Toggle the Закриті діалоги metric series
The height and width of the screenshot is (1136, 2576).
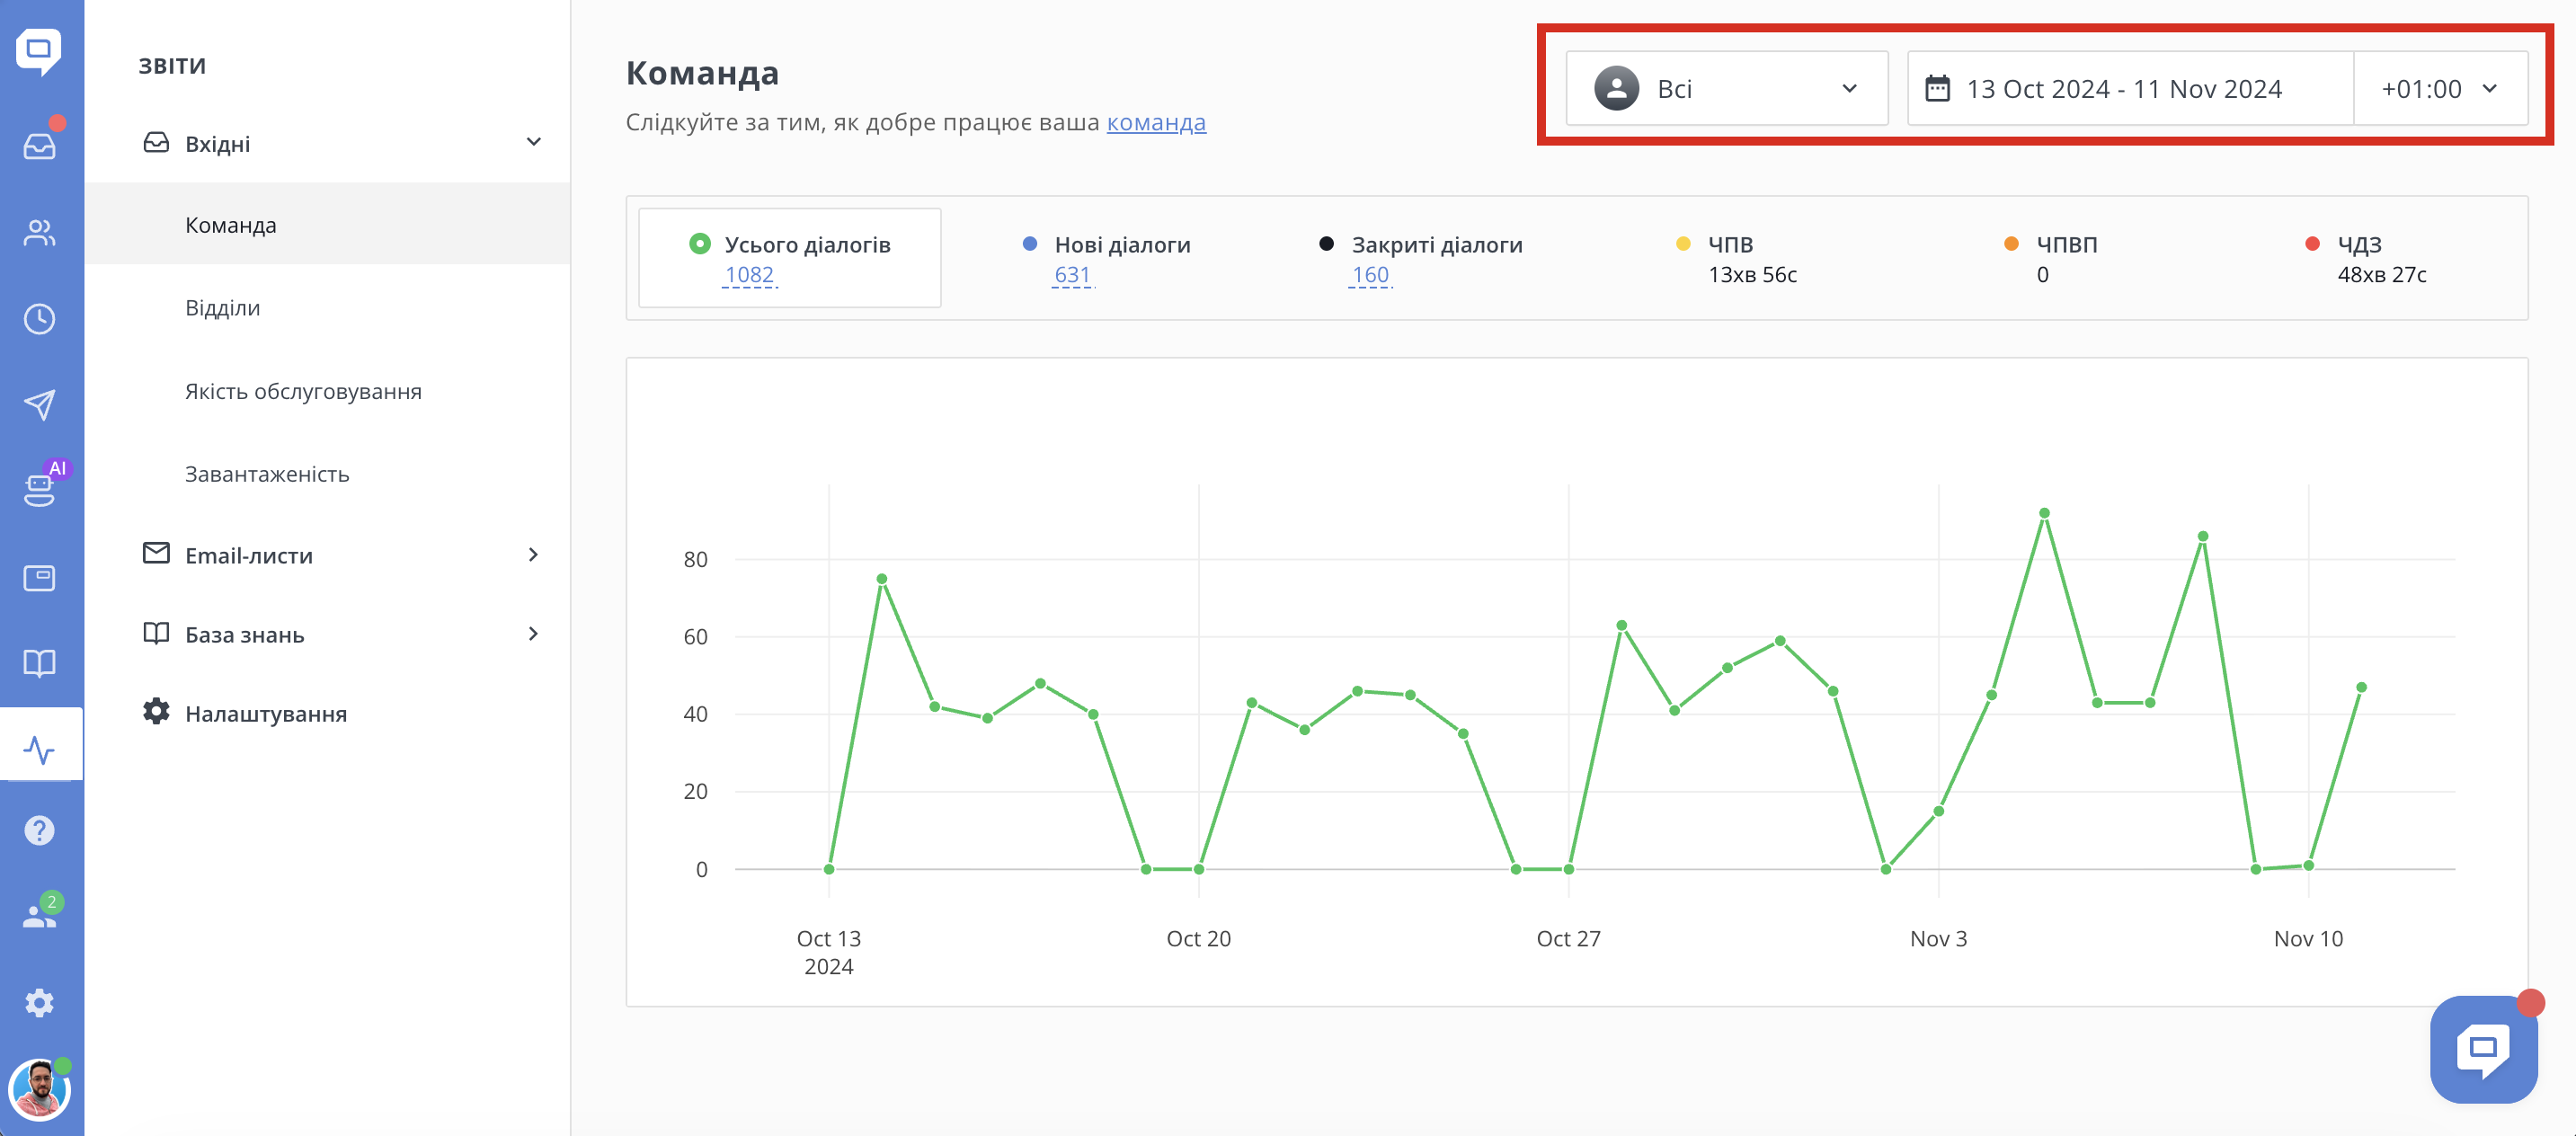[1435, 245]
